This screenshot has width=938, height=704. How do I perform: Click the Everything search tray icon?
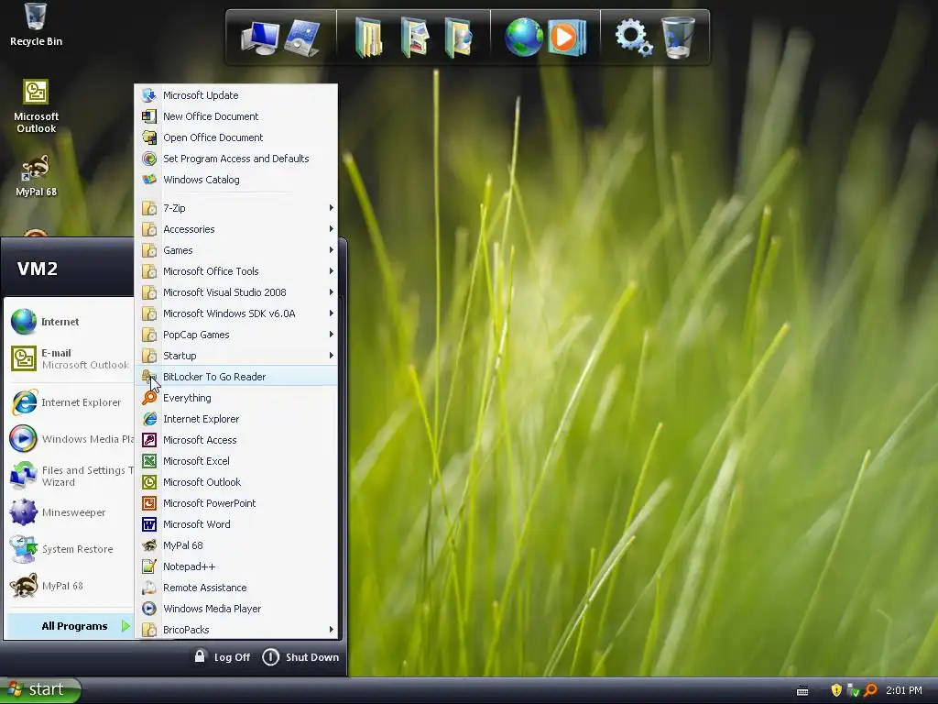[x=870, y=690]
